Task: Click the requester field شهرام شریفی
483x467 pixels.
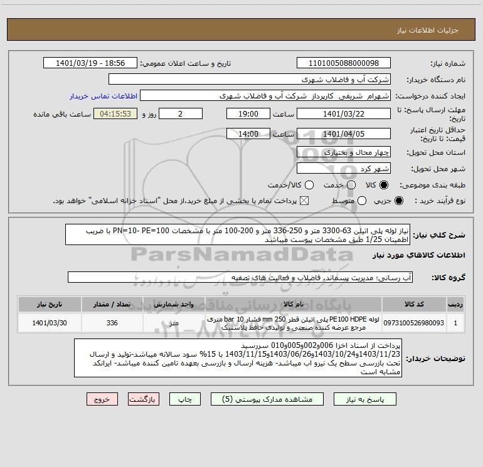Action: click(265, 96)
